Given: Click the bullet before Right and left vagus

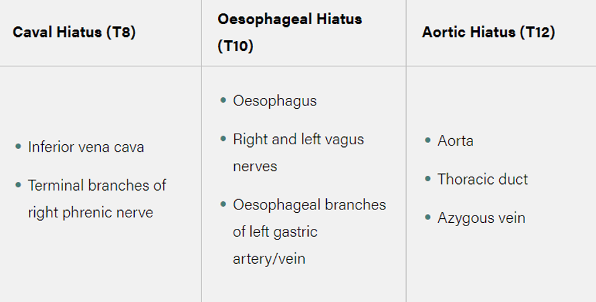Looking at the screenshot, I should (223, 140).
